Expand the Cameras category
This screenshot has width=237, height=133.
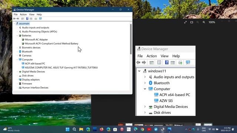(17, 56)
